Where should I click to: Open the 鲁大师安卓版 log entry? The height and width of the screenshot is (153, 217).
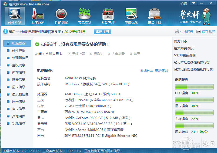pos(184,48)
